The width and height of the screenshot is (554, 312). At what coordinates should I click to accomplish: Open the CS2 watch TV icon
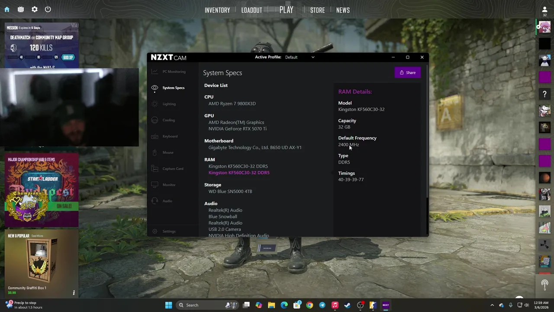pos(20,9)
